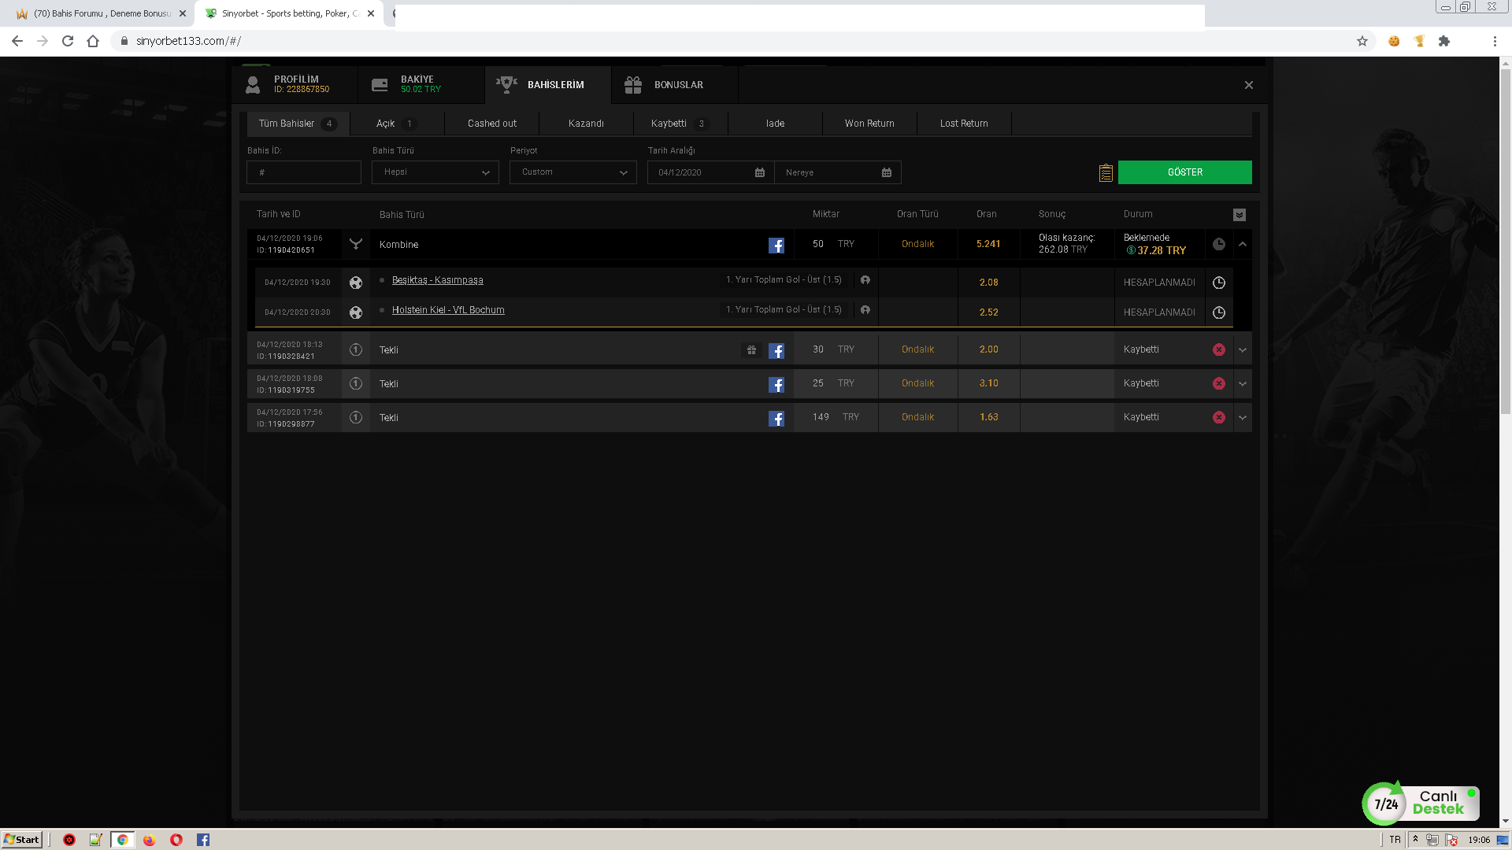Viewport: 1512px width, 850px height.
Task: Toggle expand-all arrow in table header
Action: tap(1239, 215)
